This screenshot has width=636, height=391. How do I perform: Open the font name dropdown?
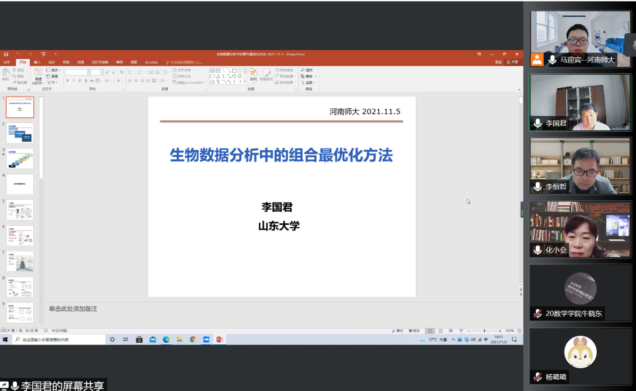pos(88,72)
